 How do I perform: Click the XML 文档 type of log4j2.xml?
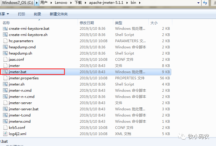tap(123, 134)
